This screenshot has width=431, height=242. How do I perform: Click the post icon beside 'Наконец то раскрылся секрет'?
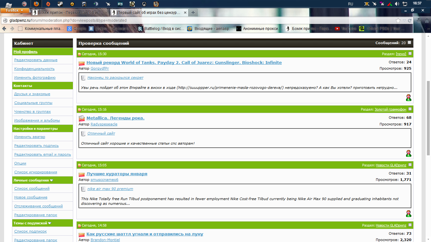point(83,78)
